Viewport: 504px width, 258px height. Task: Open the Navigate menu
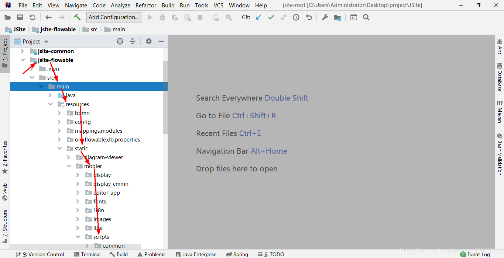point(76,6)
